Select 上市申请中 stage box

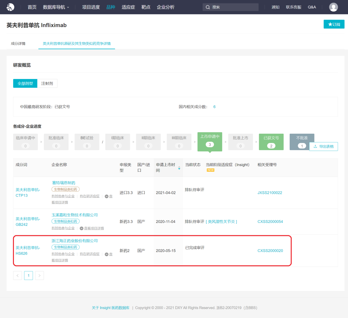pos(210,142)
